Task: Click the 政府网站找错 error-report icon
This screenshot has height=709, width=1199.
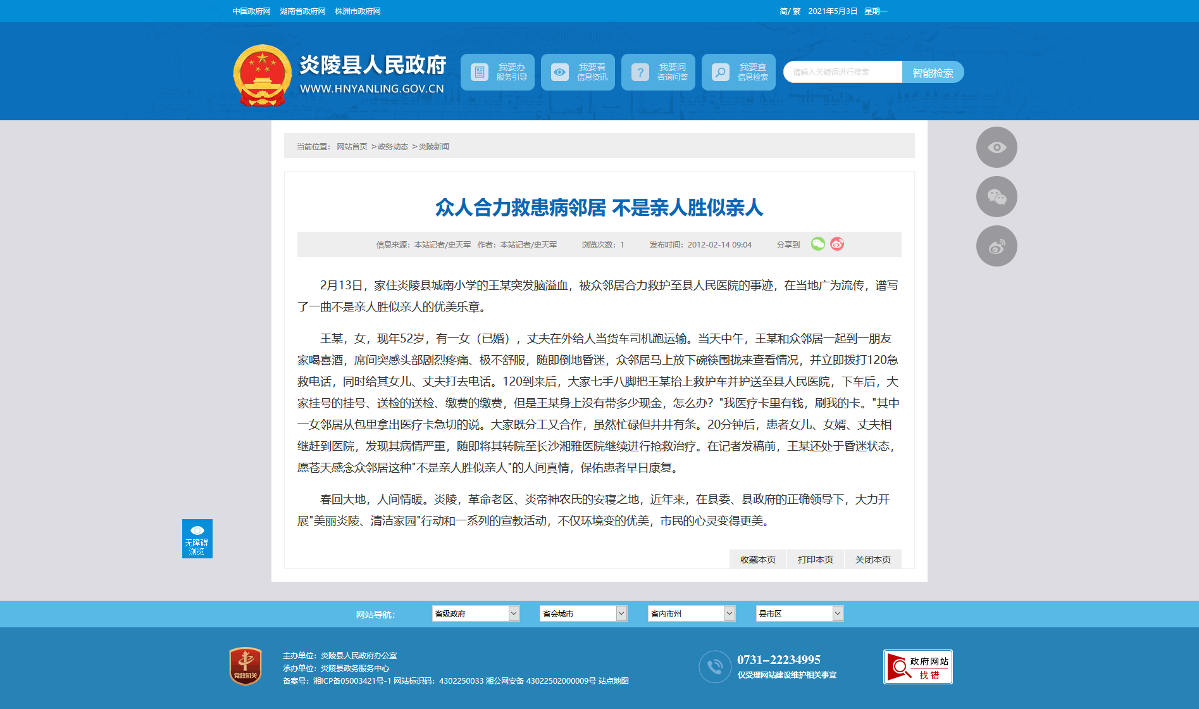Action: click(x=917, y=667)
